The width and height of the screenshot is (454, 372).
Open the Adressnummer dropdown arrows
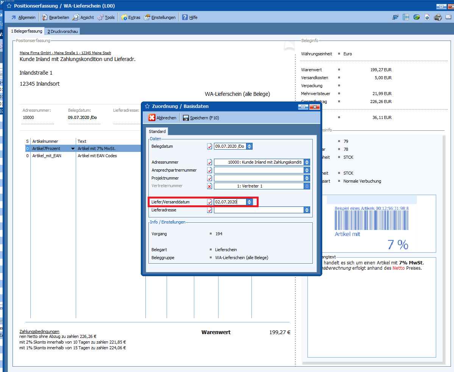pos(307,162)
